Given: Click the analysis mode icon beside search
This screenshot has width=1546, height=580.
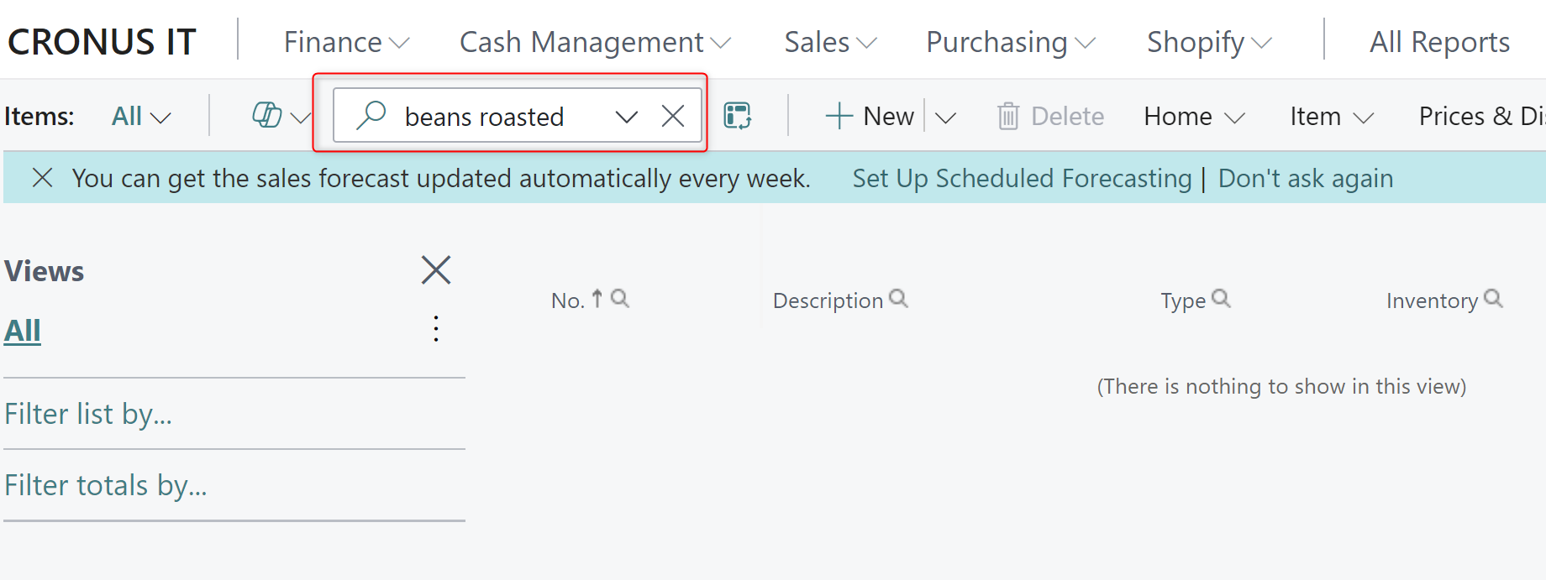Looking at the screenshot, I should click(737, 116).
